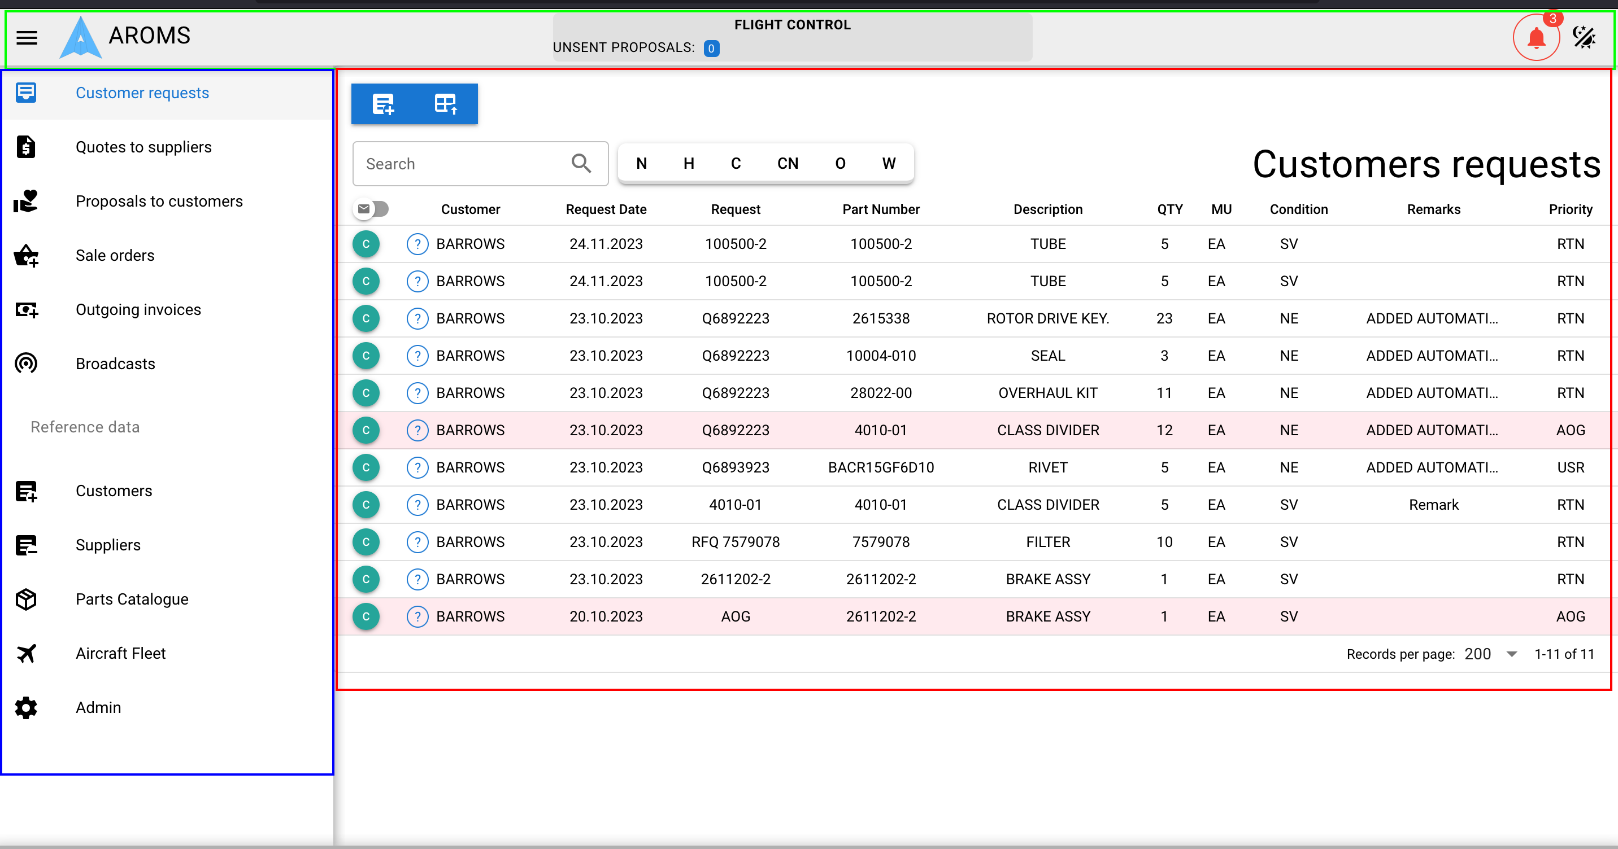The height and width of the screenshot is (849, 1618).
Task: Toggle the CN status filter
Action: pyautogui.click(x=788, y=164)
